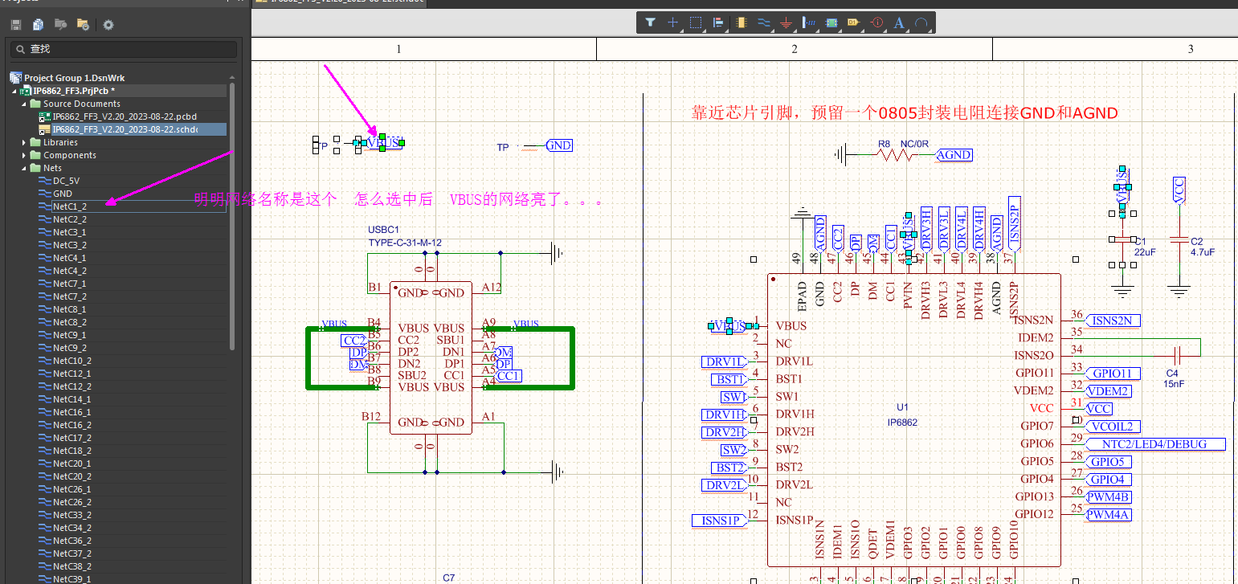Viewport: 1238px width, 584px height.
Task: Pick the D1 place port tool
Action: coord(854,22)
